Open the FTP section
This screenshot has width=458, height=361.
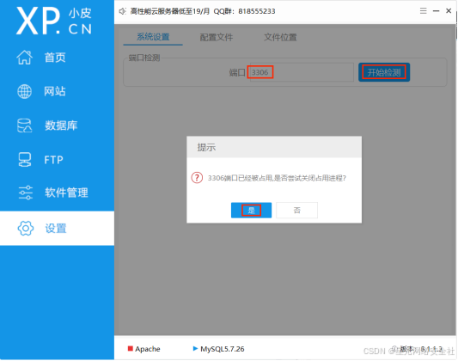54,160
